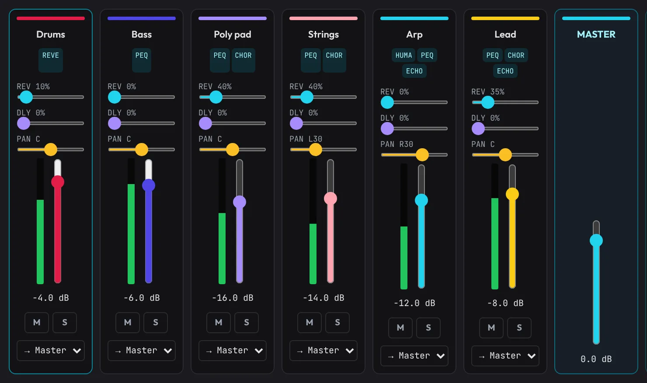Click the Lead REV send slider
This screenshot has height=383, width=647.
pyautogui.click(x=505, y=102)
